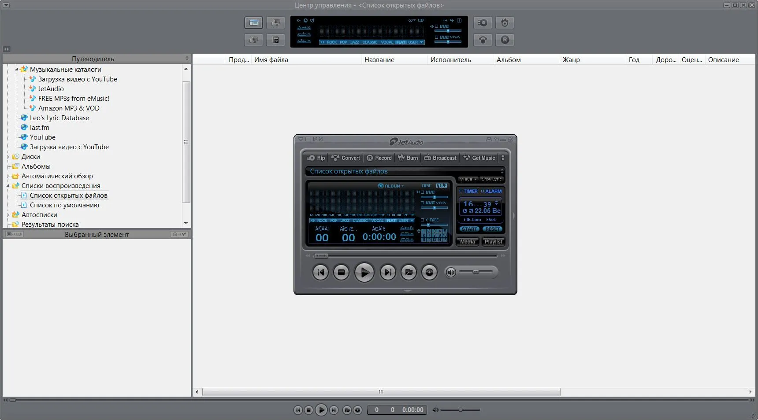The height and width of the screenshot is (420, 758).
Task: Click the Show Lyric button
Action: point(491,179)
